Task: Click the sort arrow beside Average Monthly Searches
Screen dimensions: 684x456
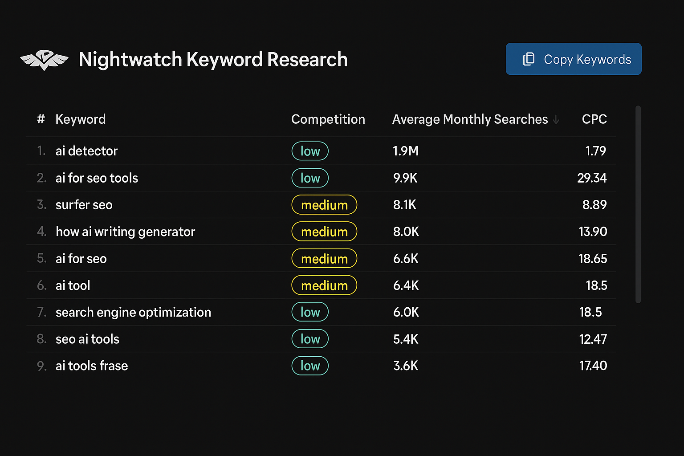Action: point(556,119)
